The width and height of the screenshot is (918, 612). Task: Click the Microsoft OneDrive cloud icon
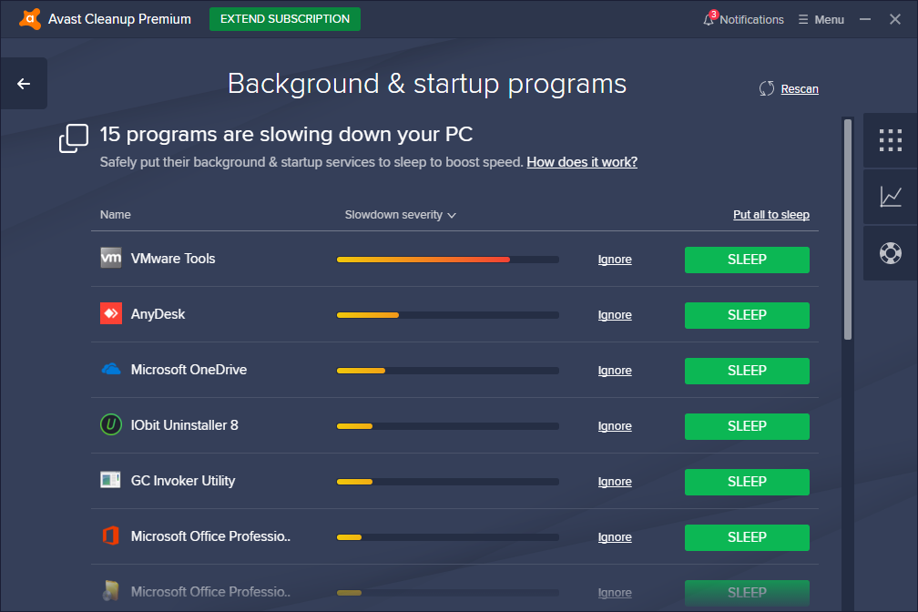pos(109,369)
